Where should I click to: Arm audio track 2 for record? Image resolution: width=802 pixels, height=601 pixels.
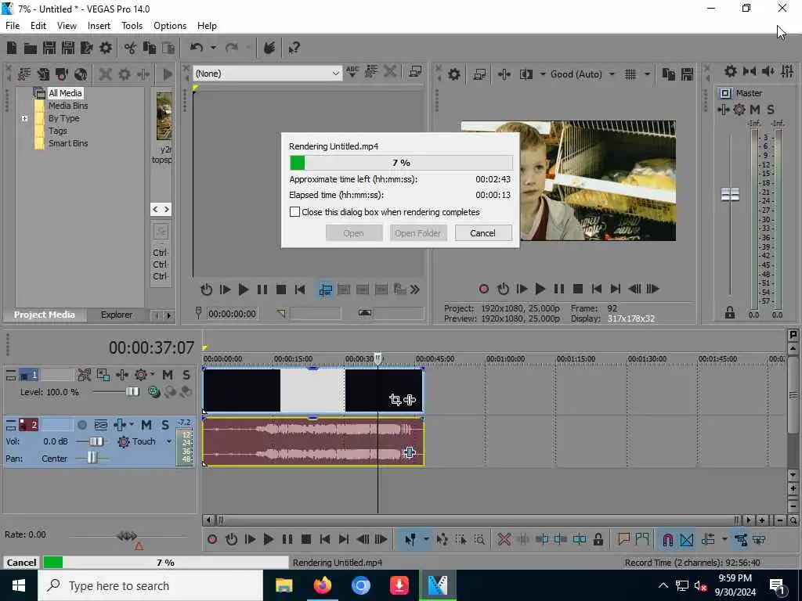point(81,425)
